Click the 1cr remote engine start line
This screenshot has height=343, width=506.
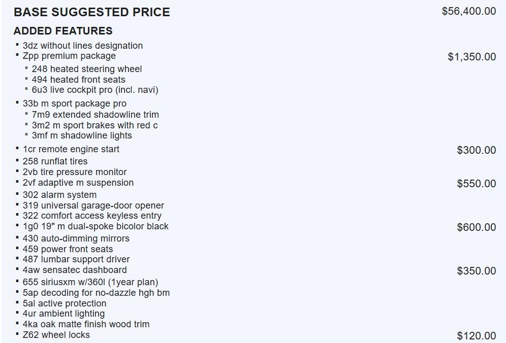point(71,149)
